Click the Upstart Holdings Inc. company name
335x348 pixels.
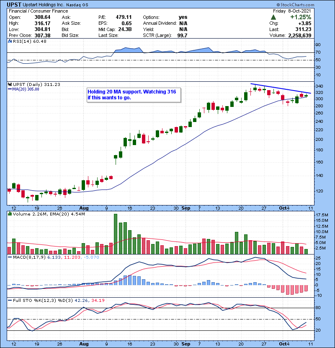point(44,5)
